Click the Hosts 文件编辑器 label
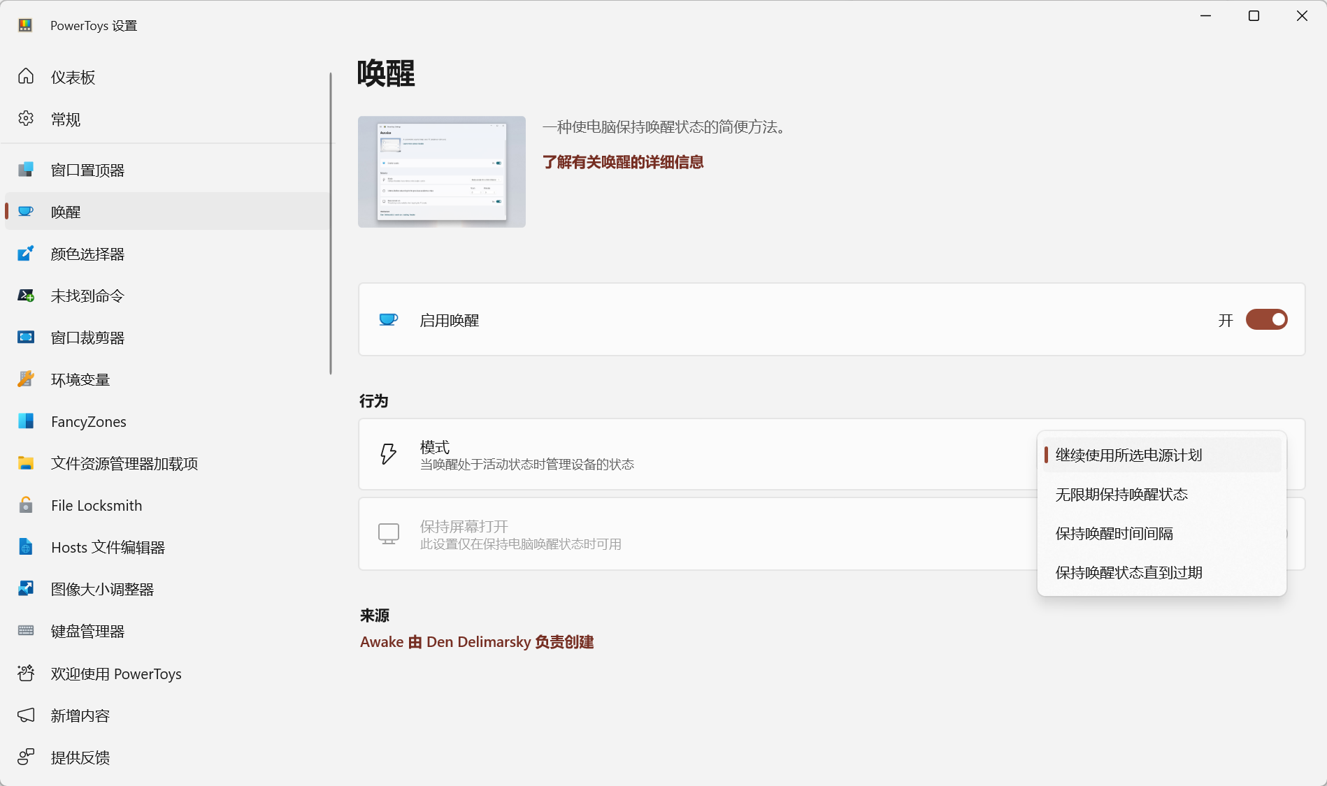This screenshot has height=786, width=1327. pos(108,547)
